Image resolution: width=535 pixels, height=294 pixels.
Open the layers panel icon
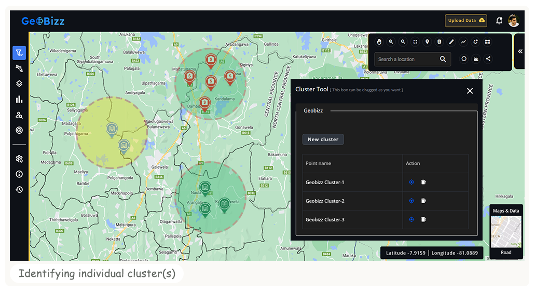[19, 83]
